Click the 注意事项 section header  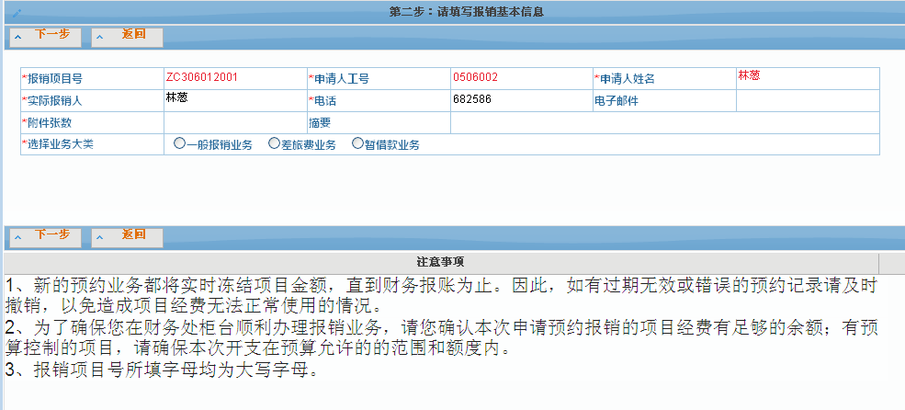click(x=440, y=261)
